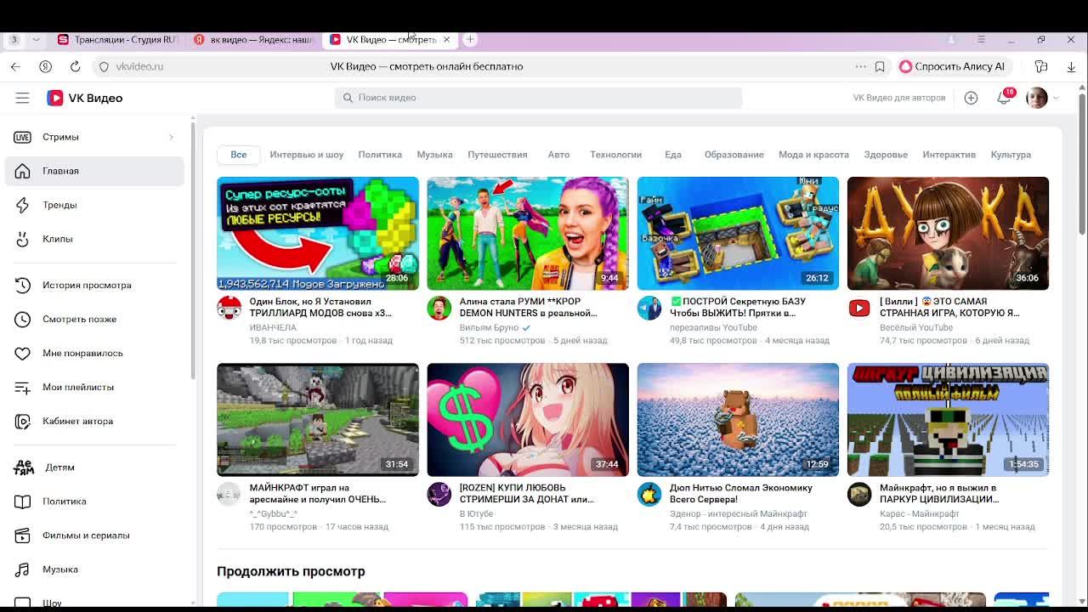The width and height of the screenshot is (1088, 612).
Task: Select the Образование category
Action: 734,155
